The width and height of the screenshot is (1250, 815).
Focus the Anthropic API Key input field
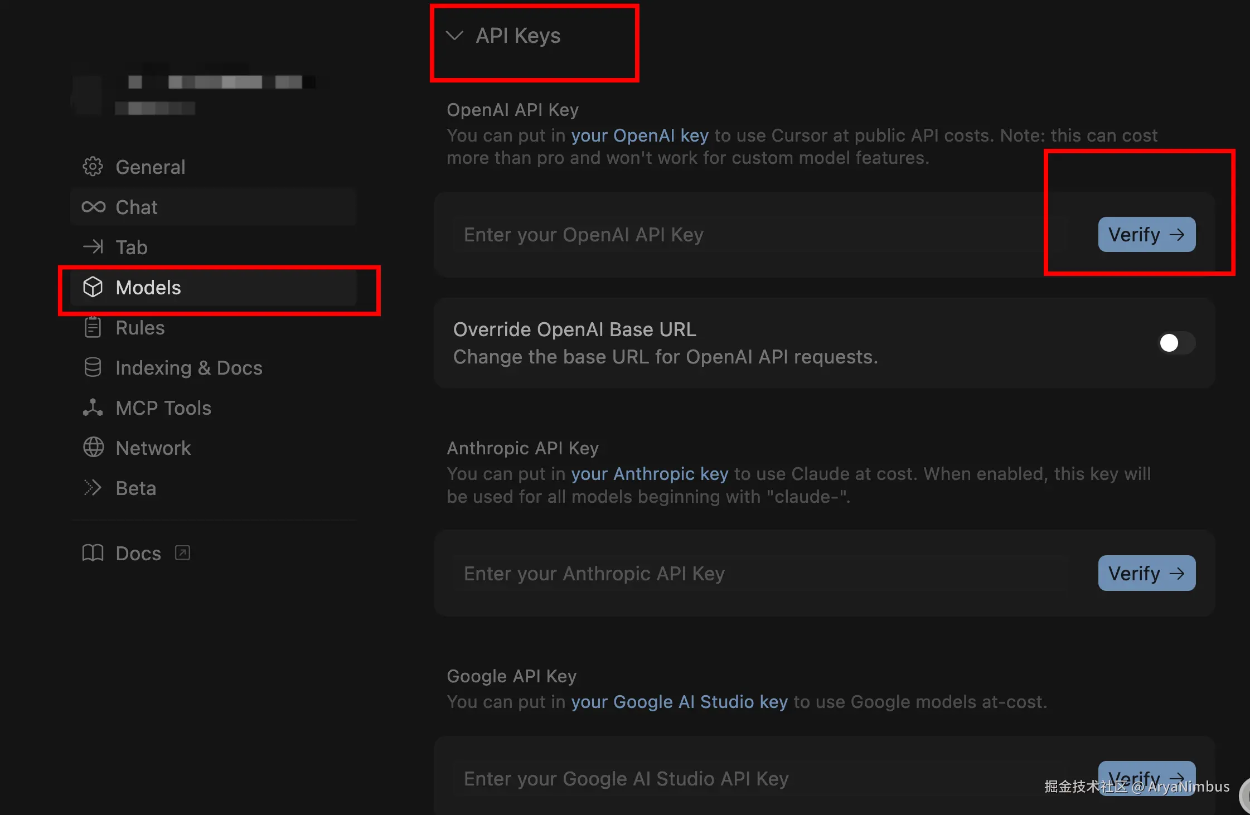coord(758,574)
